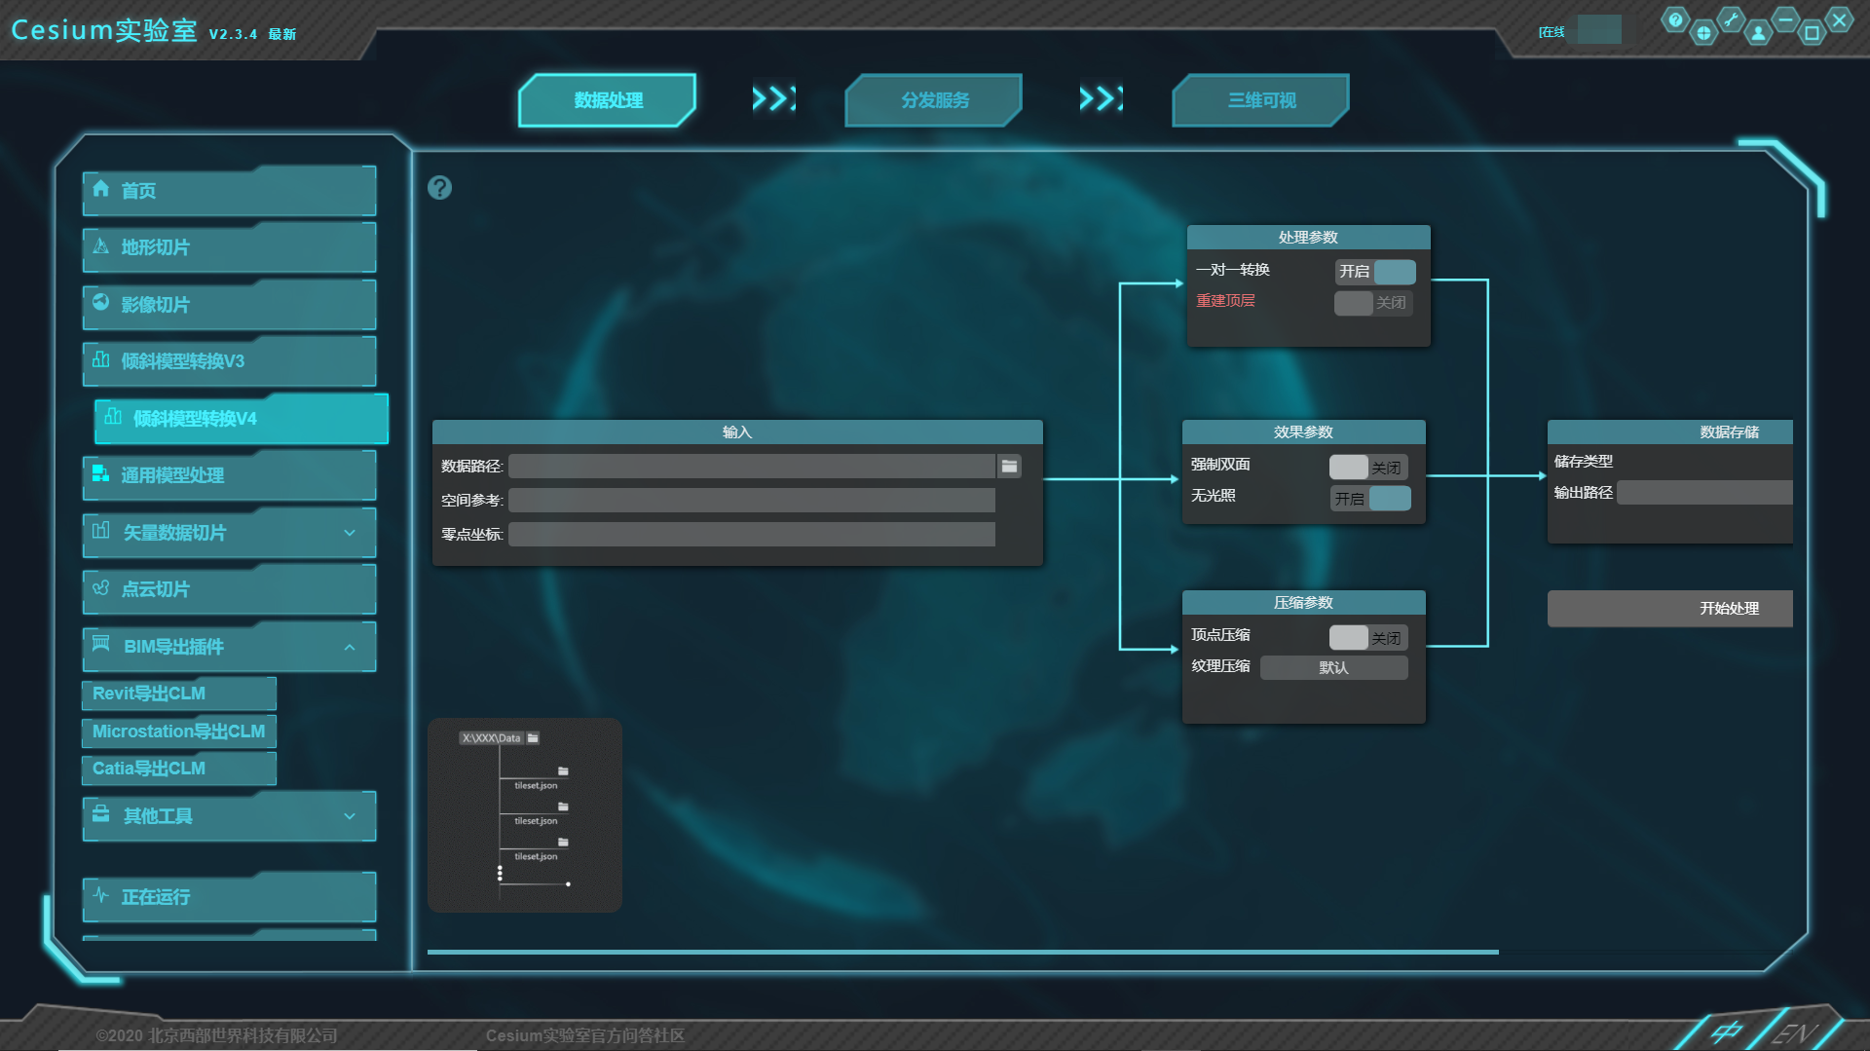Switch to 分发服务 tab
Screen dimensions: 1870x1051
(x=934, y=100)
